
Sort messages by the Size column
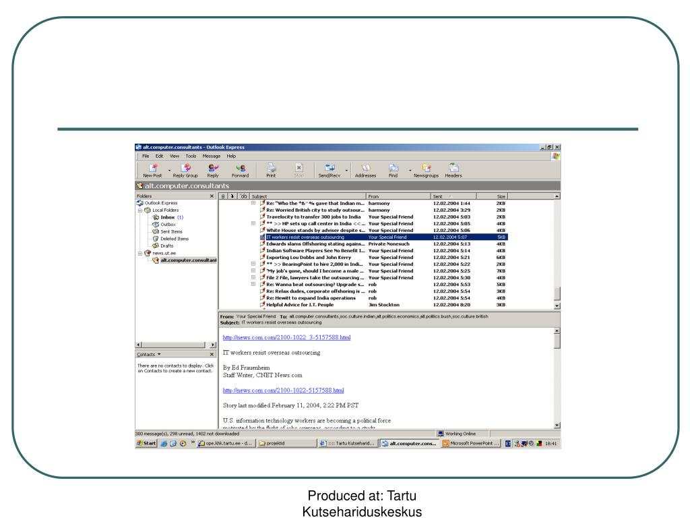(x=492, y=196)
